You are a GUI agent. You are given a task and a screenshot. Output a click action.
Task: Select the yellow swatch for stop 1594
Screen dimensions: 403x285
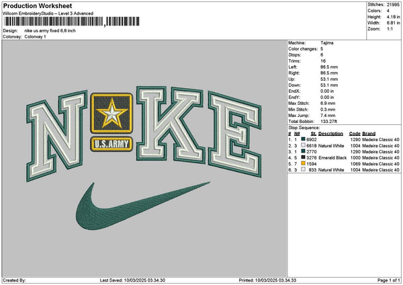(304, 163)
